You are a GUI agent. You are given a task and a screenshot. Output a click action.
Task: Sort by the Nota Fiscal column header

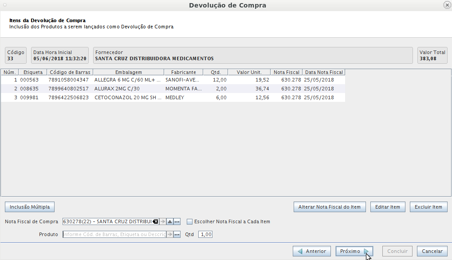coord(287,72)
